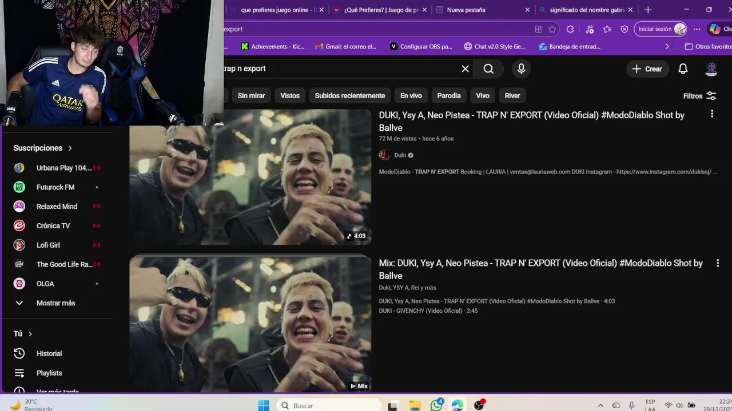This screenshot has height=411, width=732.
Task: Click Iniciar sesión profile button
Action: (x=661, y=29)
